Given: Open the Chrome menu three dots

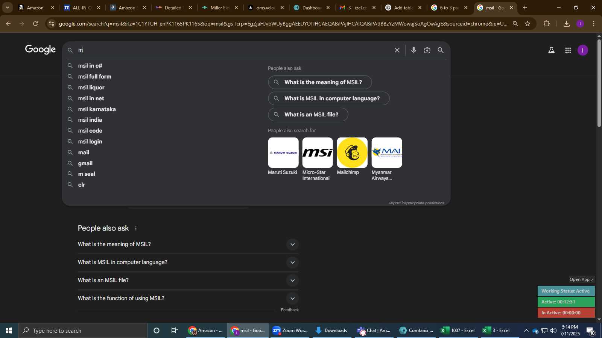Looking at the screenshot, I should [594, 24].
